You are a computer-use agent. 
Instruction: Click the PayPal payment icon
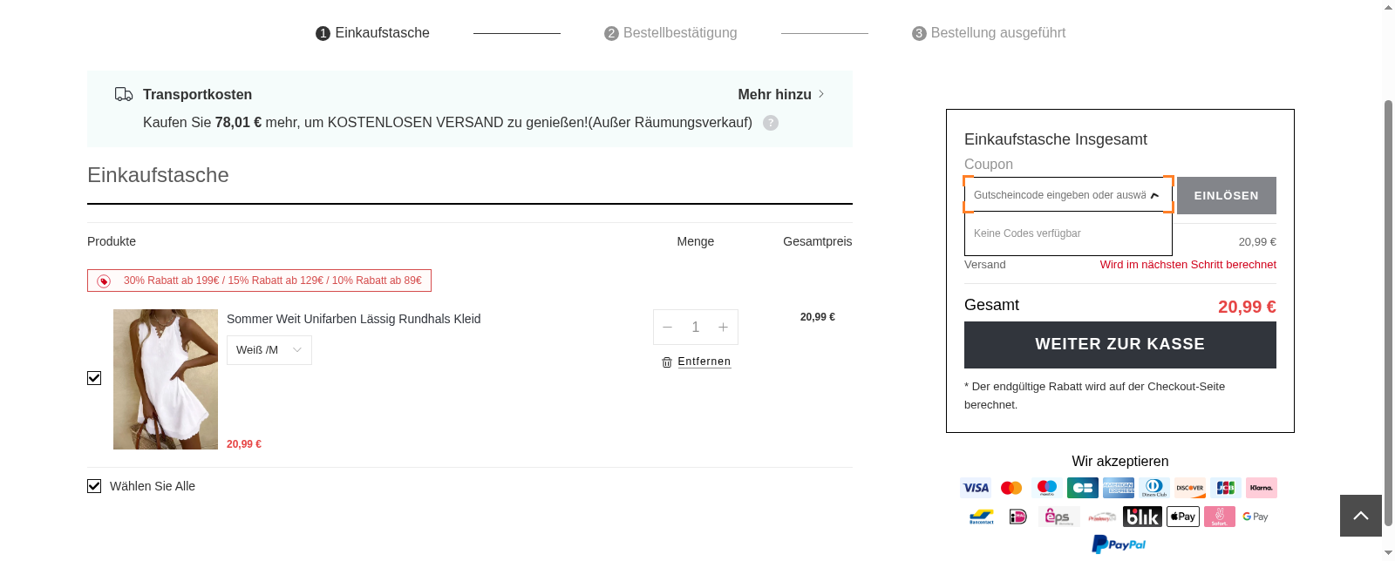pos(1120,543)
